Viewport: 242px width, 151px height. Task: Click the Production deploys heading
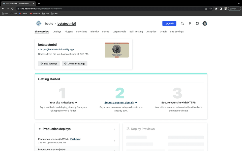point(56,129)
